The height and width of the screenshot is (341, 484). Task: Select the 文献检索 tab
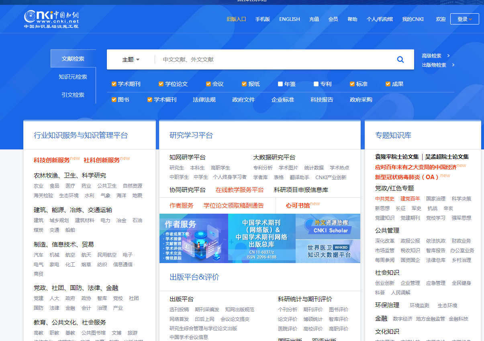tap(73, 59)
